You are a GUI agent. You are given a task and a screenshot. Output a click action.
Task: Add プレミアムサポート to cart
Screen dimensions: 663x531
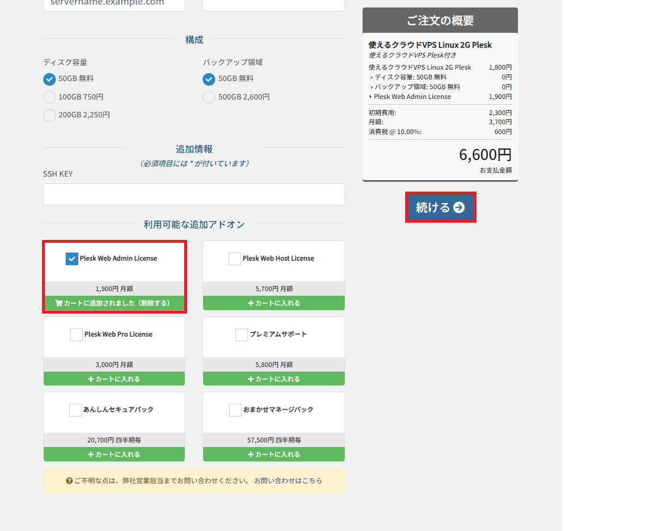[x=274, y=379]
